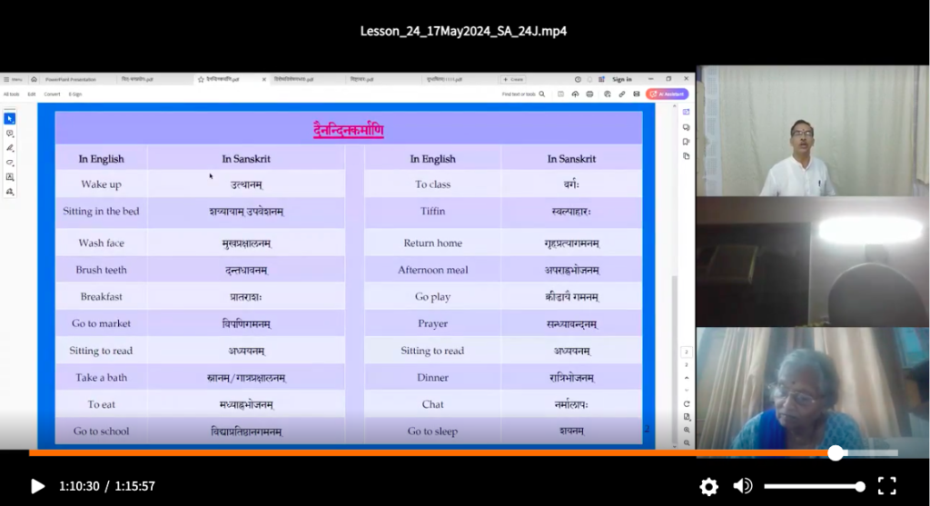The height and width of the screenshot is (506, 930).
Task: Click the video progress bar handle
Action: click(x=836, y=452)
